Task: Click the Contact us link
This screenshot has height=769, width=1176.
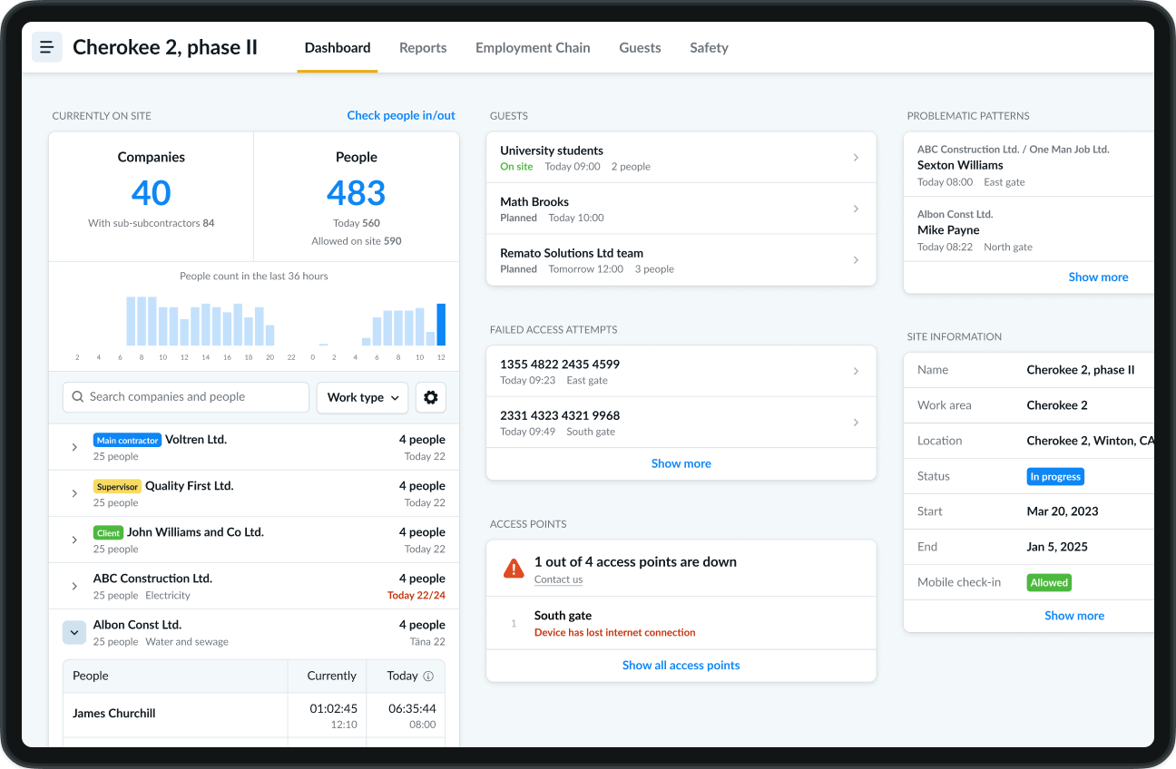Action: pos(558,579)
